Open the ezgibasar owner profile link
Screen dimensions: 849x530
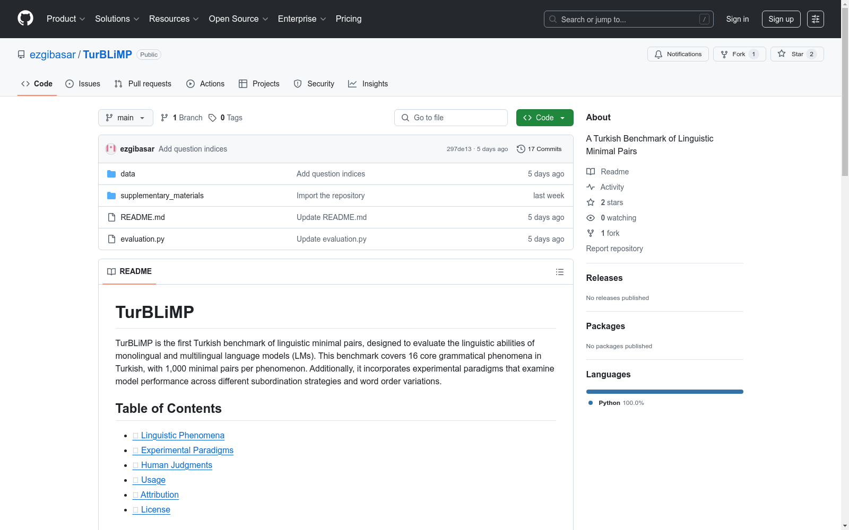point(53,55)
